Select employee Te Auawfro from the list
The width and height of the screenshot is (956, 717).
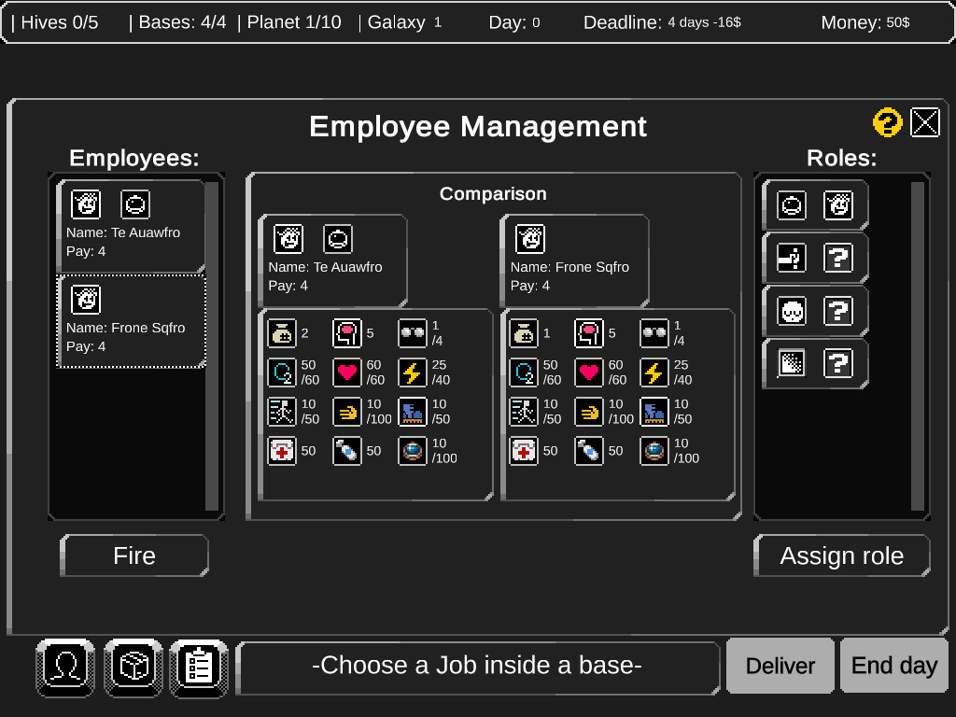(131, 224)
